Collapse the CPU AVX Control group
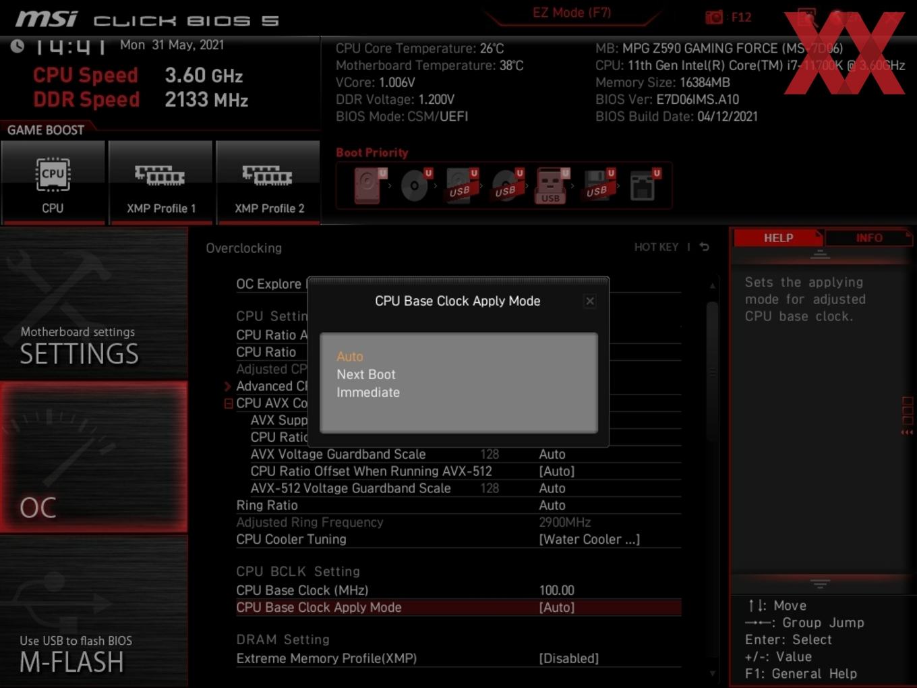Viewport: 917px width, 688px height. (228, 403)
